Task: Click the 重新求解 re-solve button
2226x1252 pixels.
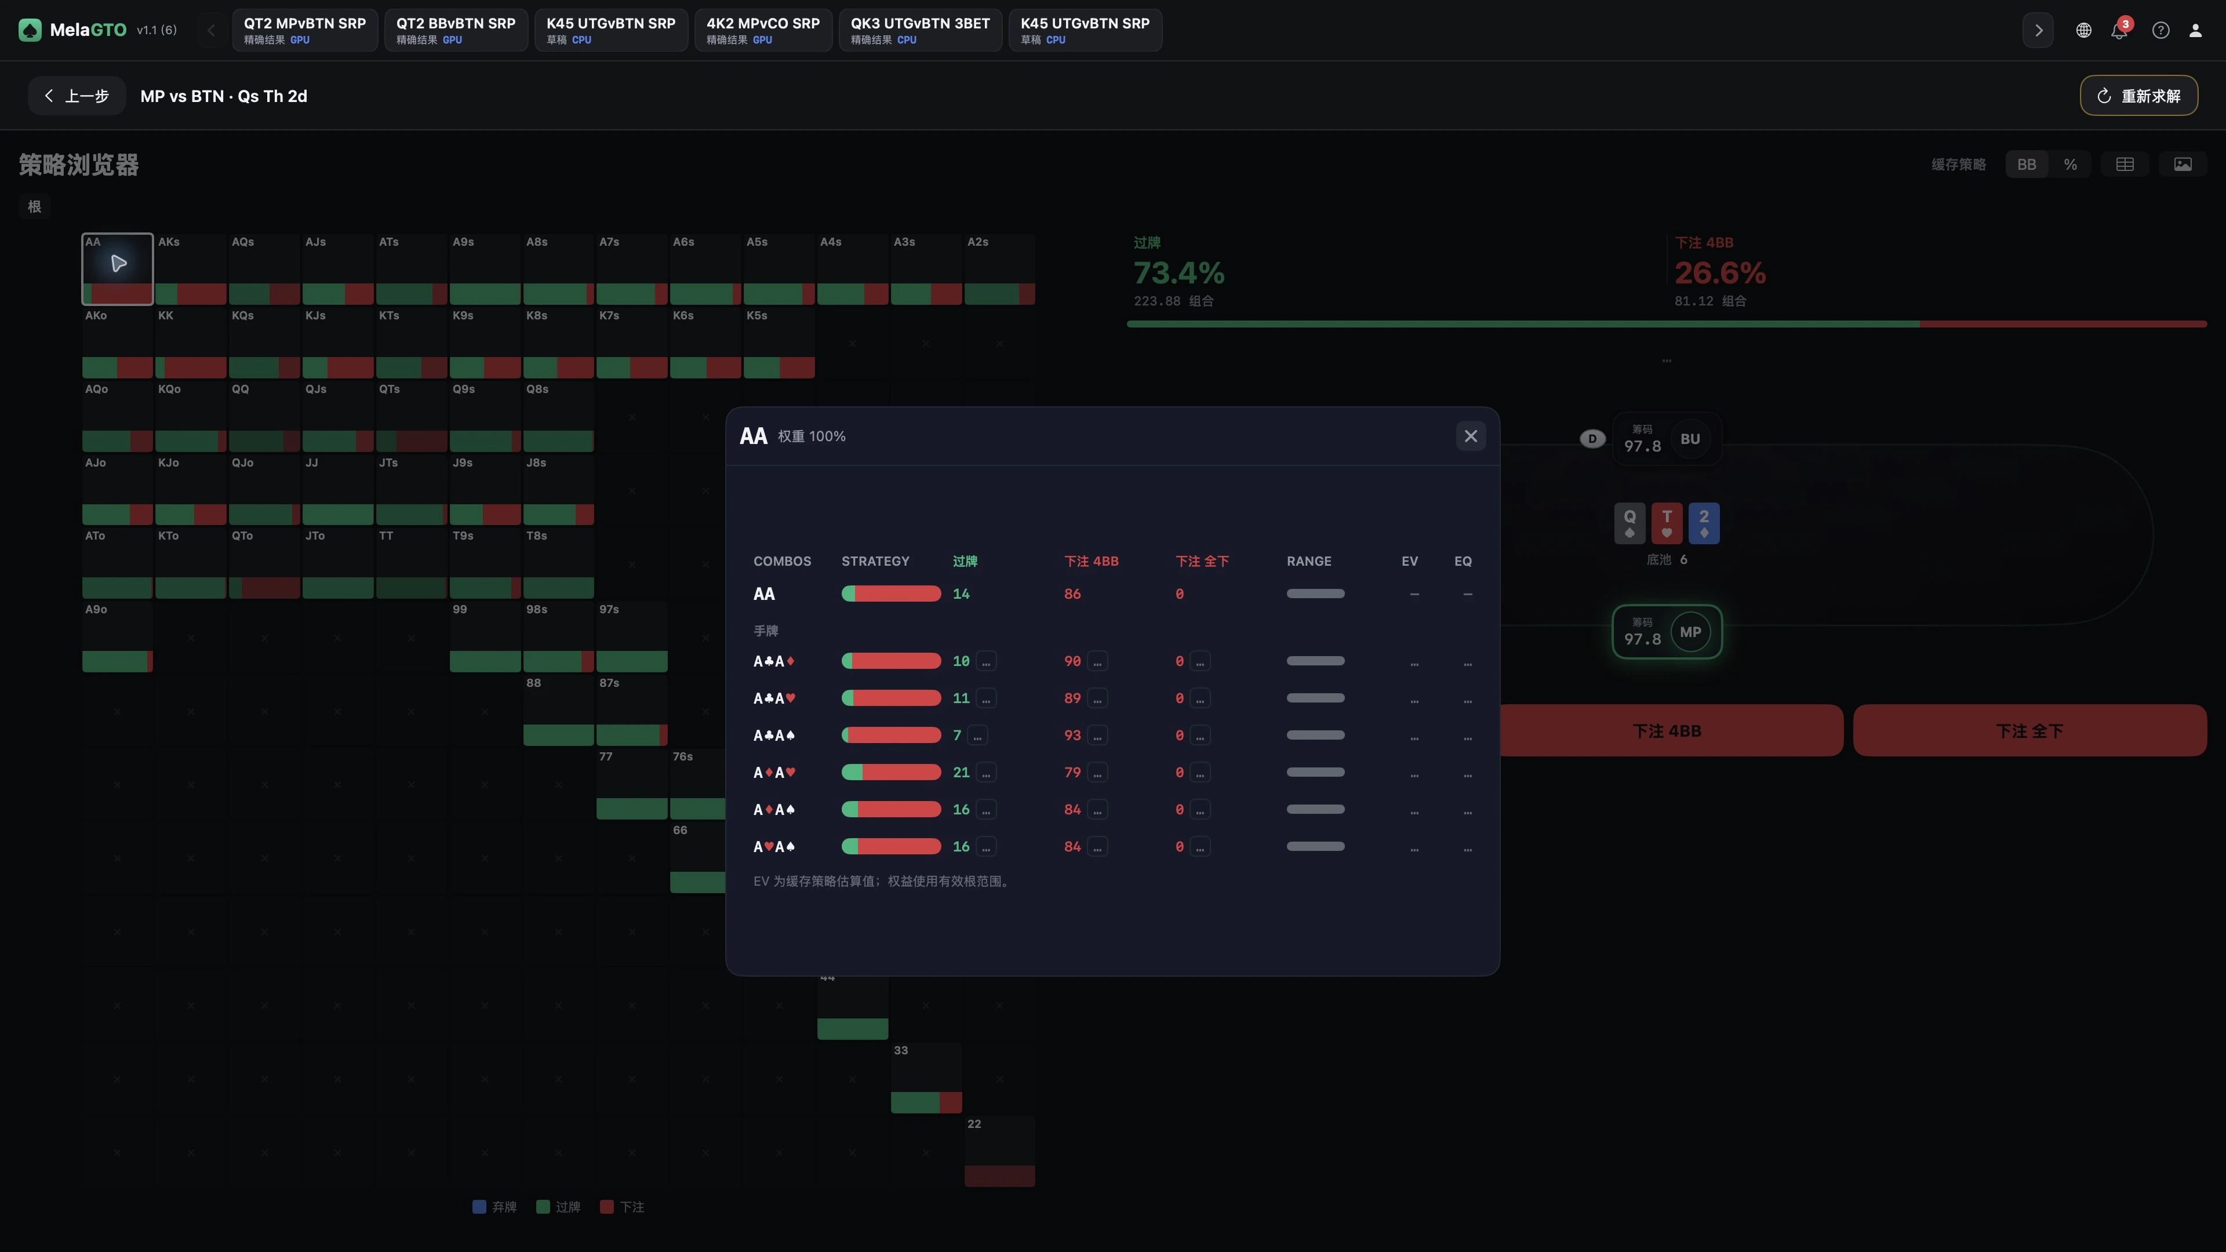Action: 2138,96
